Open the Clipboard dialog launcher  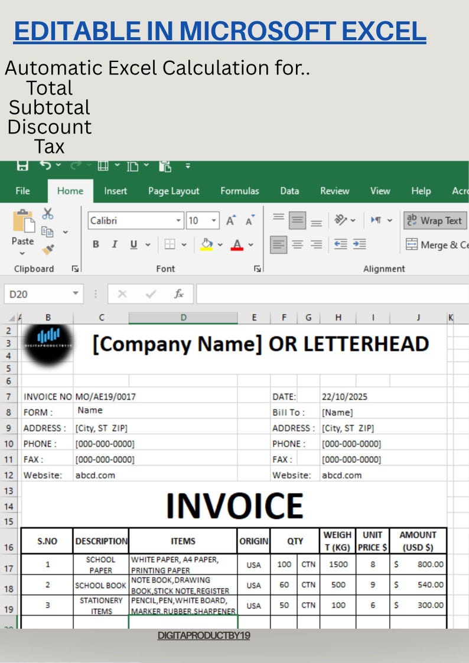[75, 269]
